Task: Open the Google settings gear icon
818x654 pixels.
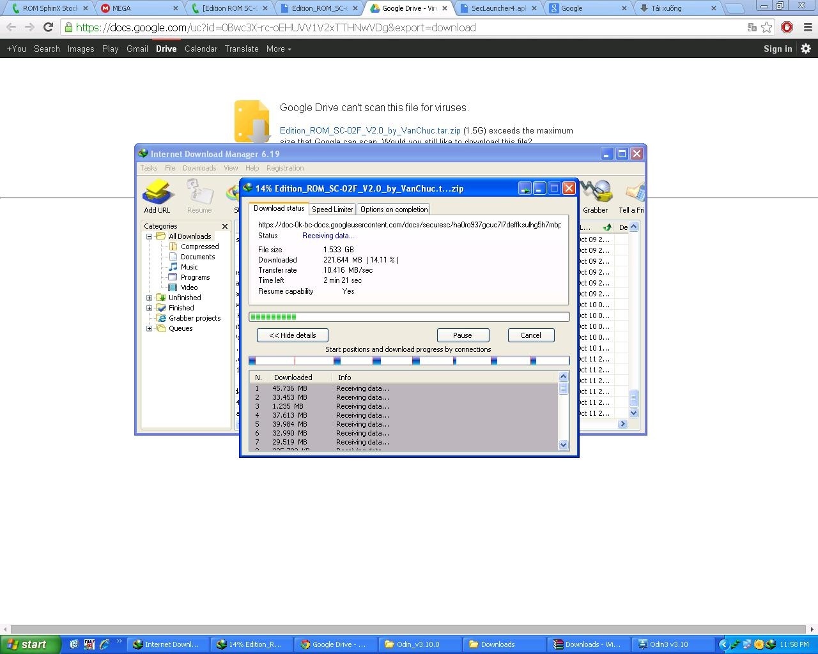Action: coord(806,49)
